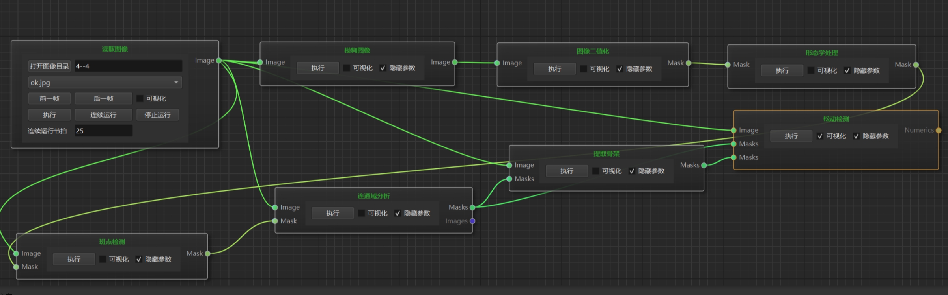Click the Mask output port of 图像二值化
Screen dimensions: 948x295
pos(689,63)
